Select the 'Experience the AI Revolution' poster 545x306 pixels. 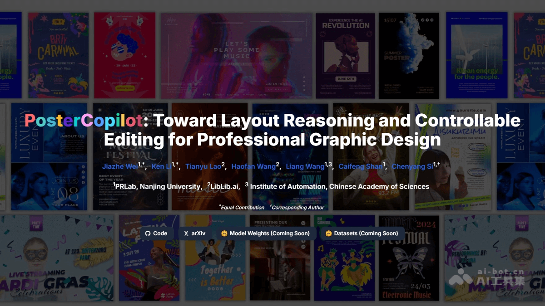tap(346, 55)
